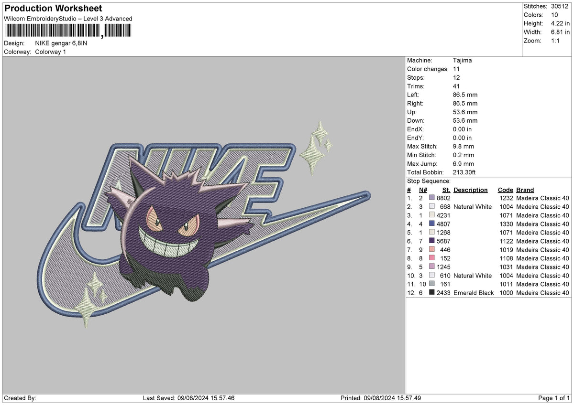Click the Gengar Nike embroidery design preview
The height and width of the screenshot is (405, 574).
coord(204,225)
